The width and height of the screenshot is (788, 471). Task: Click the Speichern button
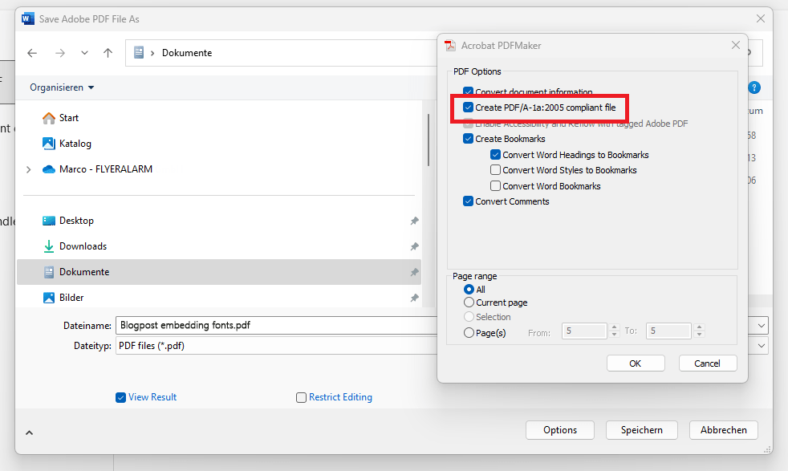[642, 430]
